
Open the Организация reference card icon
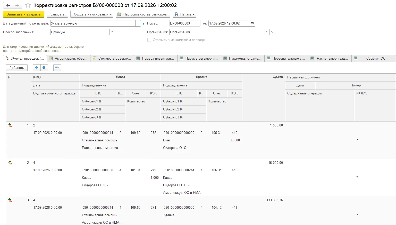click(x=272, y=32)
